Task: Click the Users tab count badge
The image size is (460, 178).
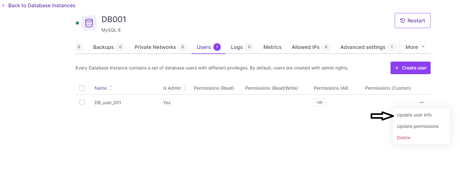Action: (217, 47)
